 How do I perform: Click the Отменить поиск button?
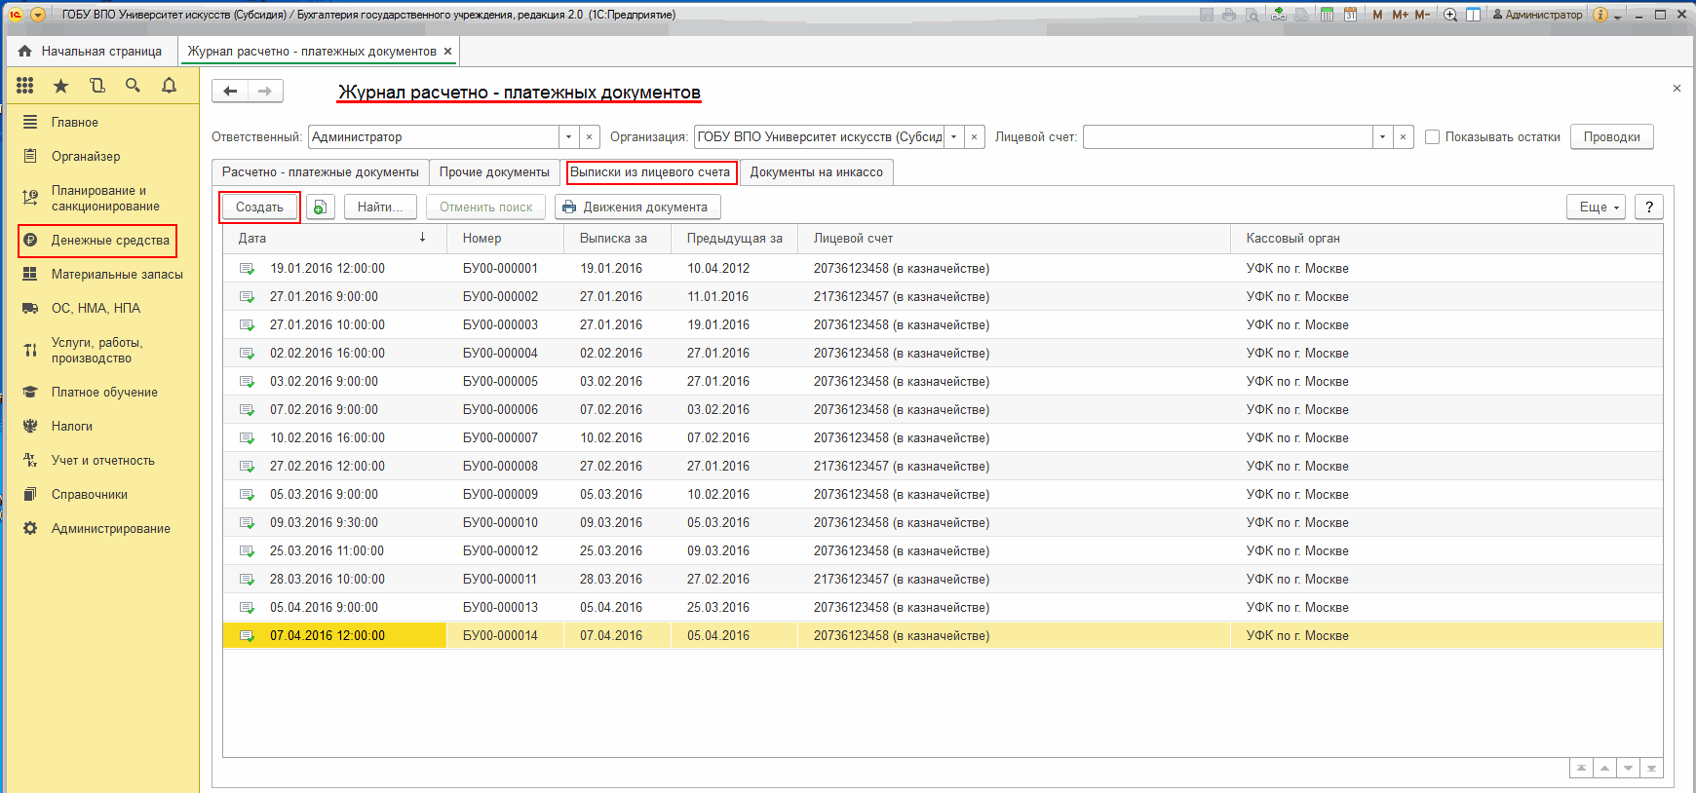pyautogui.click(x=485, y=207)
